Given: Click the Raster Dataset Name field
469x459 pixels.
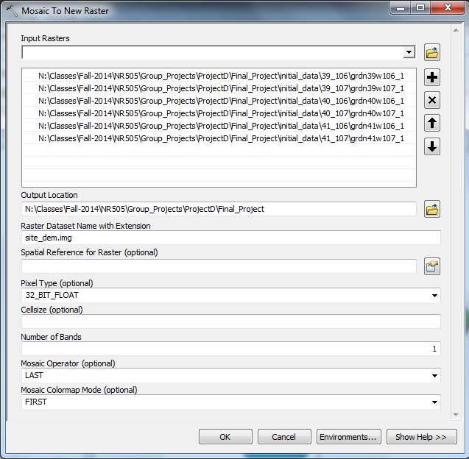Looking at the screenshot, I should tap(230, 238).
